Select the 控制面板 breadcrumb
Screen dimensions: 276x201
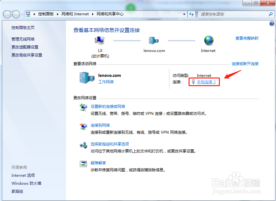point(46,14)
